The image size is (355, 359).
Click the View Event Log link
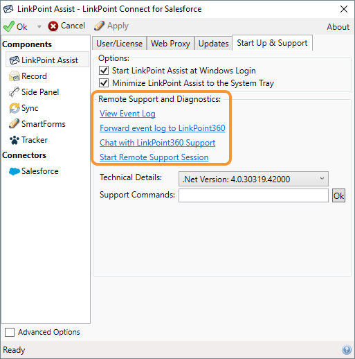(x=127, y=114)
